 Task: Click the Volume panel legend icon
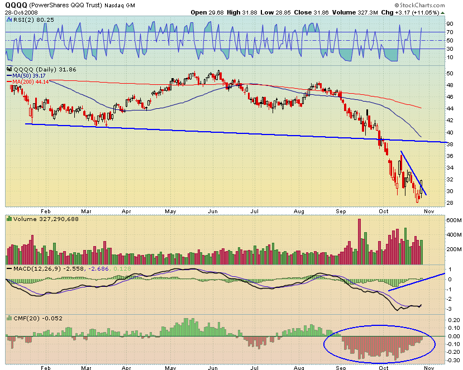[9, 219]
